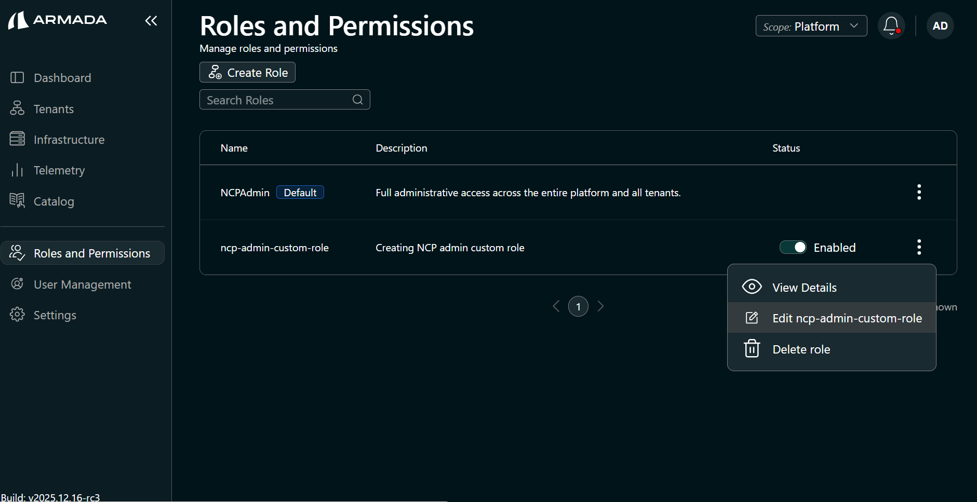Open Infrastructure section

(69, 140)
